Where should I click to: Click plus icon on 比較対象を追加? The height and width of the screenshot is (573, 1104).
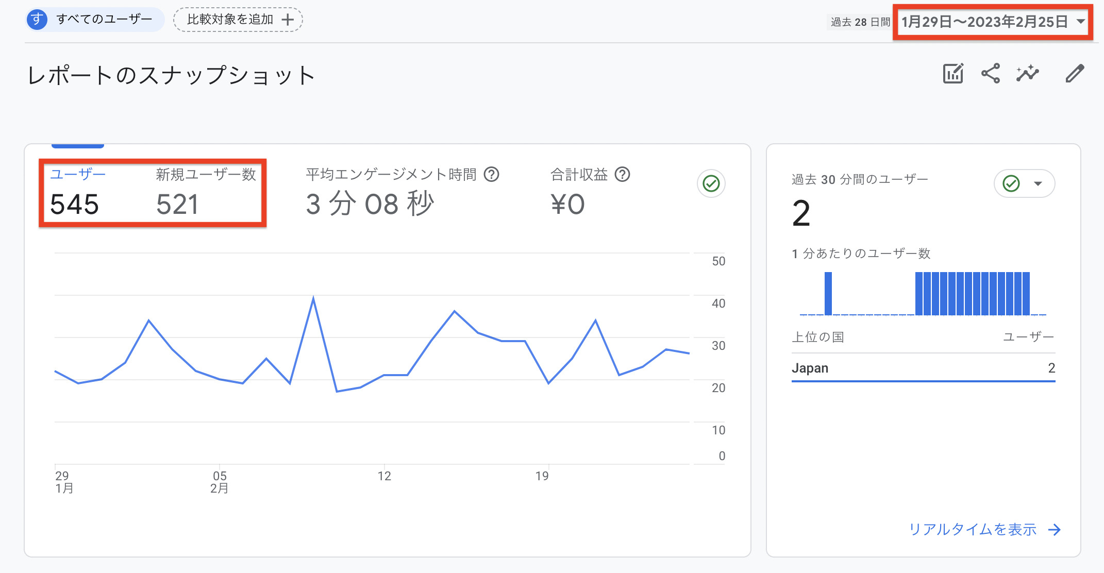[288, 20]
